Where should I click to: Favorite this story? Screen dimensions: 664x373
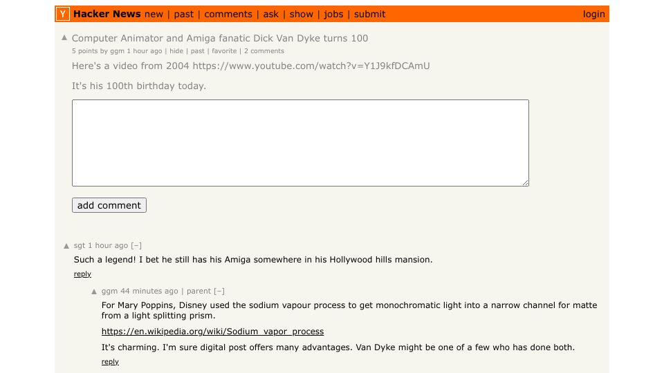point(224,50)
